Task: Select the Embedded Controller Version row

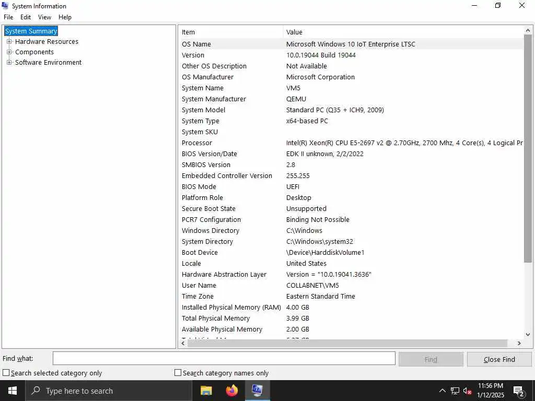Action: tap(351, 175)
